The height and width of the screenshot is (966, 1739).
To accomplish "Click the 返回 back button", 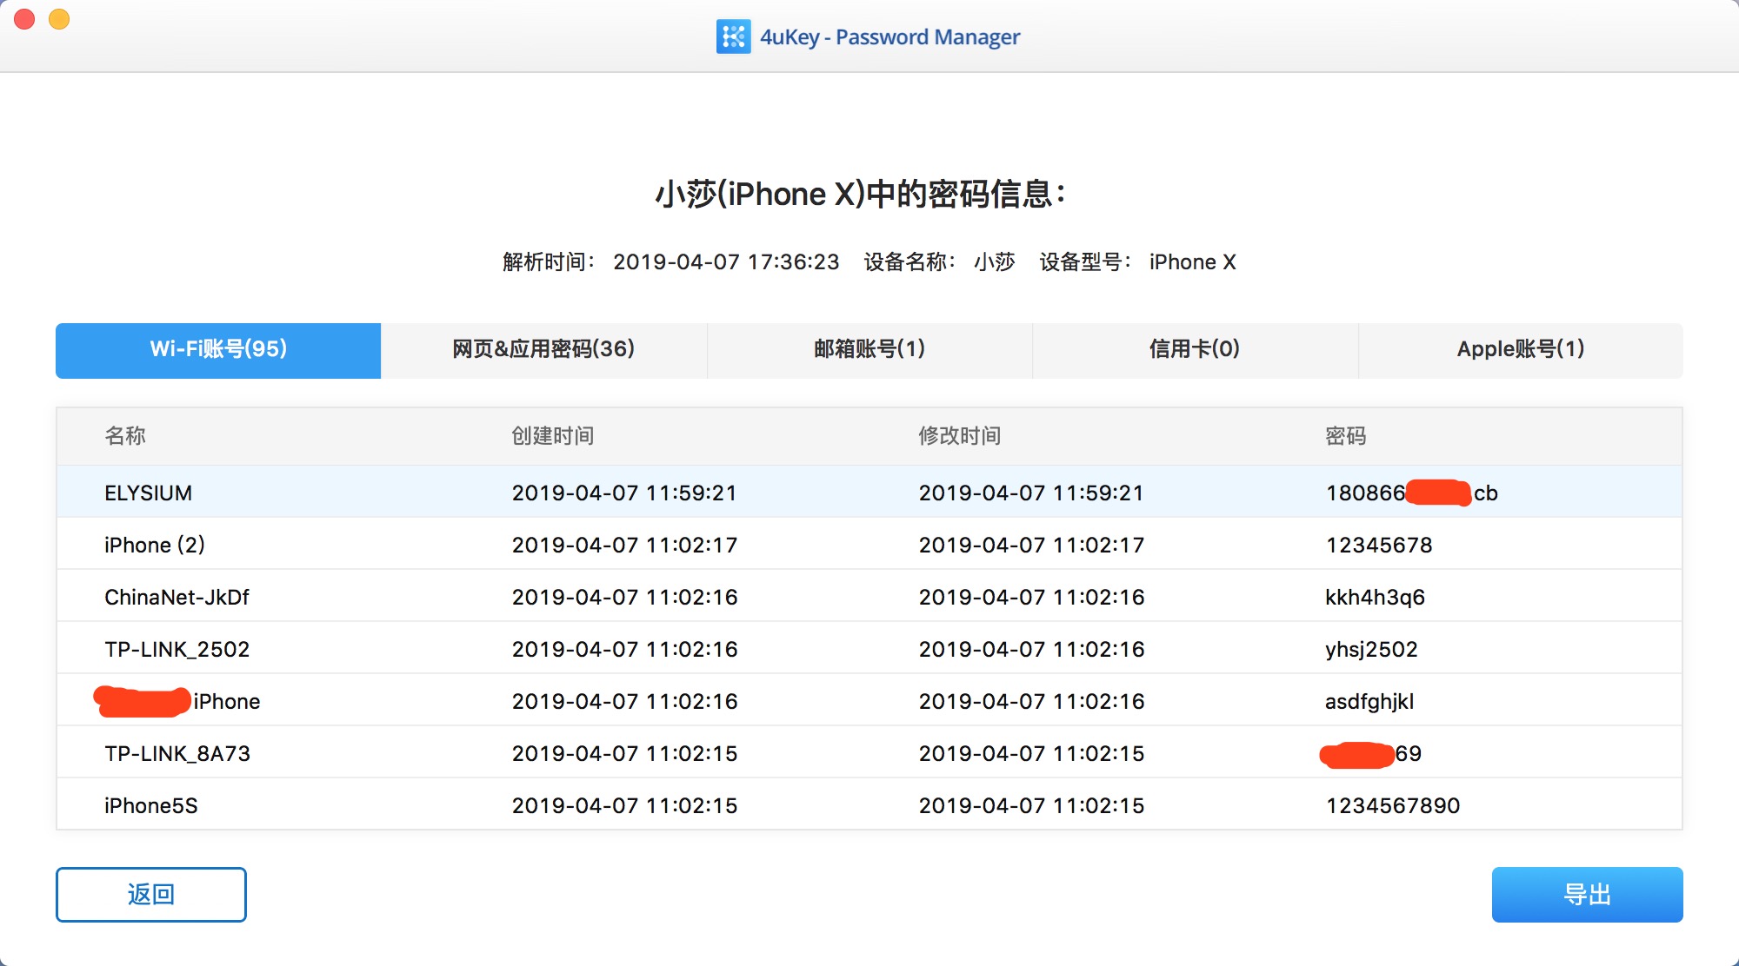I will (x=151, y=894).
